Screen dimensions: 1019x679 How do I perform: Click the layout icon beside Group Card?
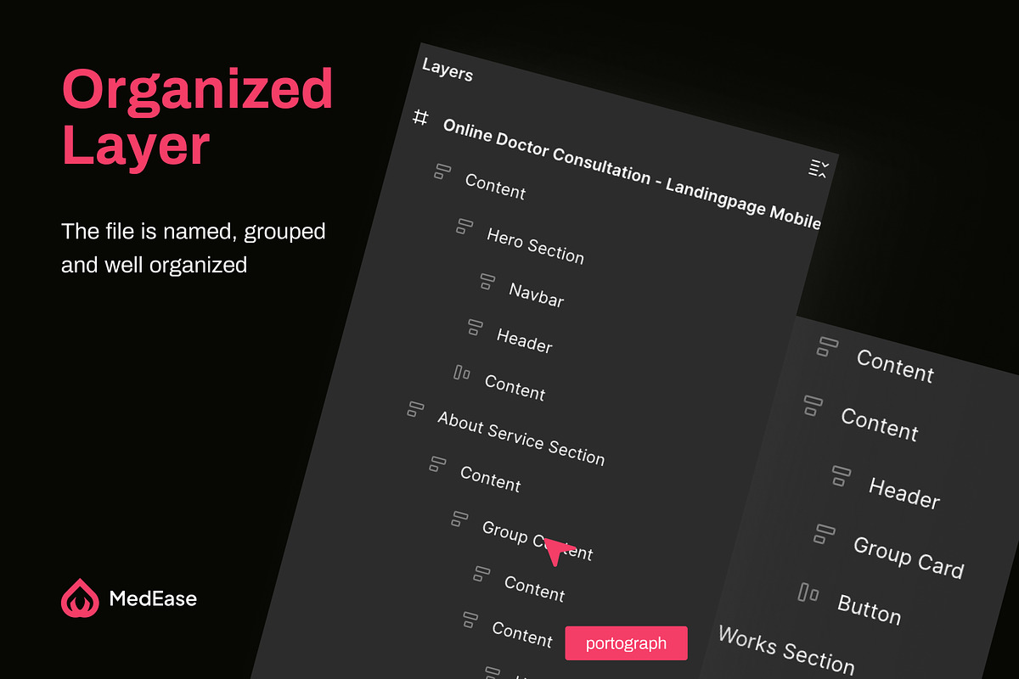[x=825, y=534]
